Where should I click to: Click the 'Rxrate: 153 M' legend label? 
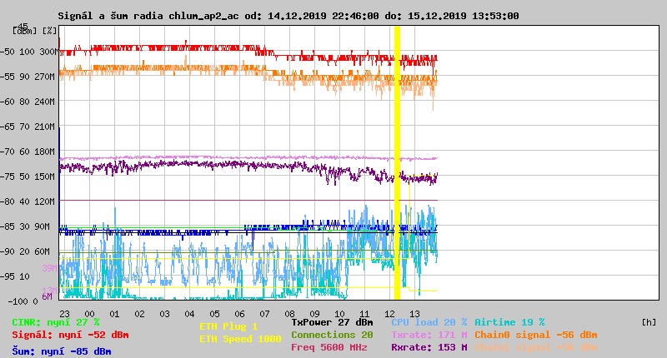click(429, 347)
